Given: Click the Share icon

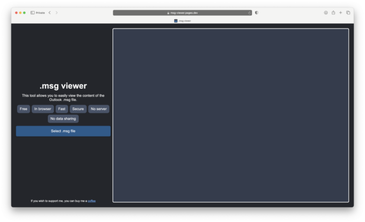Looking at the screenshot, I should pos(333,13).
